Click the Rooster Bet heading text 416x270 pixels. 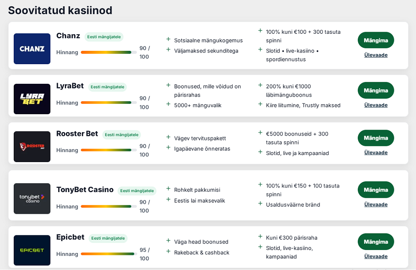point(77,134)
